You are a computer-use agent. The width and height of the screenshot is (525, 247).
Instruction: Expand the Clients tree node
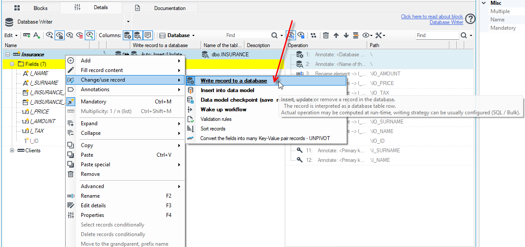12,151
